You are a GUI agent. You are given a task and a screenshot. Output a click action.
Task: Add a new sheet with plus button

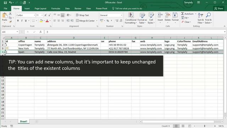[37, 122]
